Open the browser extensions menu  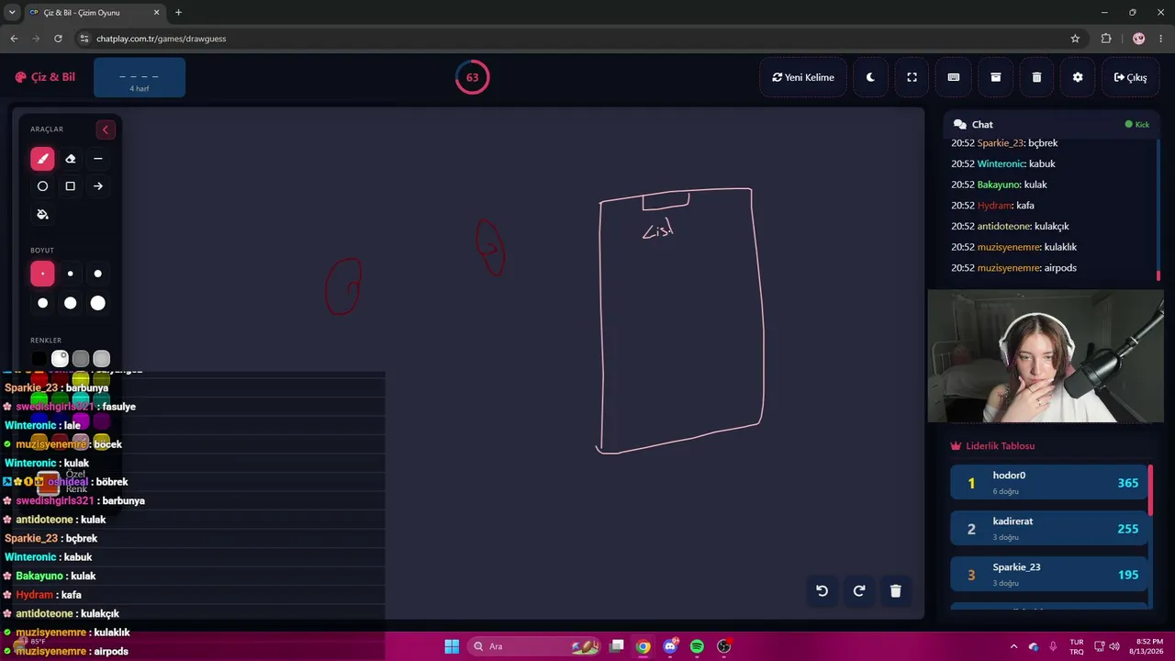tap(1106, 39)
